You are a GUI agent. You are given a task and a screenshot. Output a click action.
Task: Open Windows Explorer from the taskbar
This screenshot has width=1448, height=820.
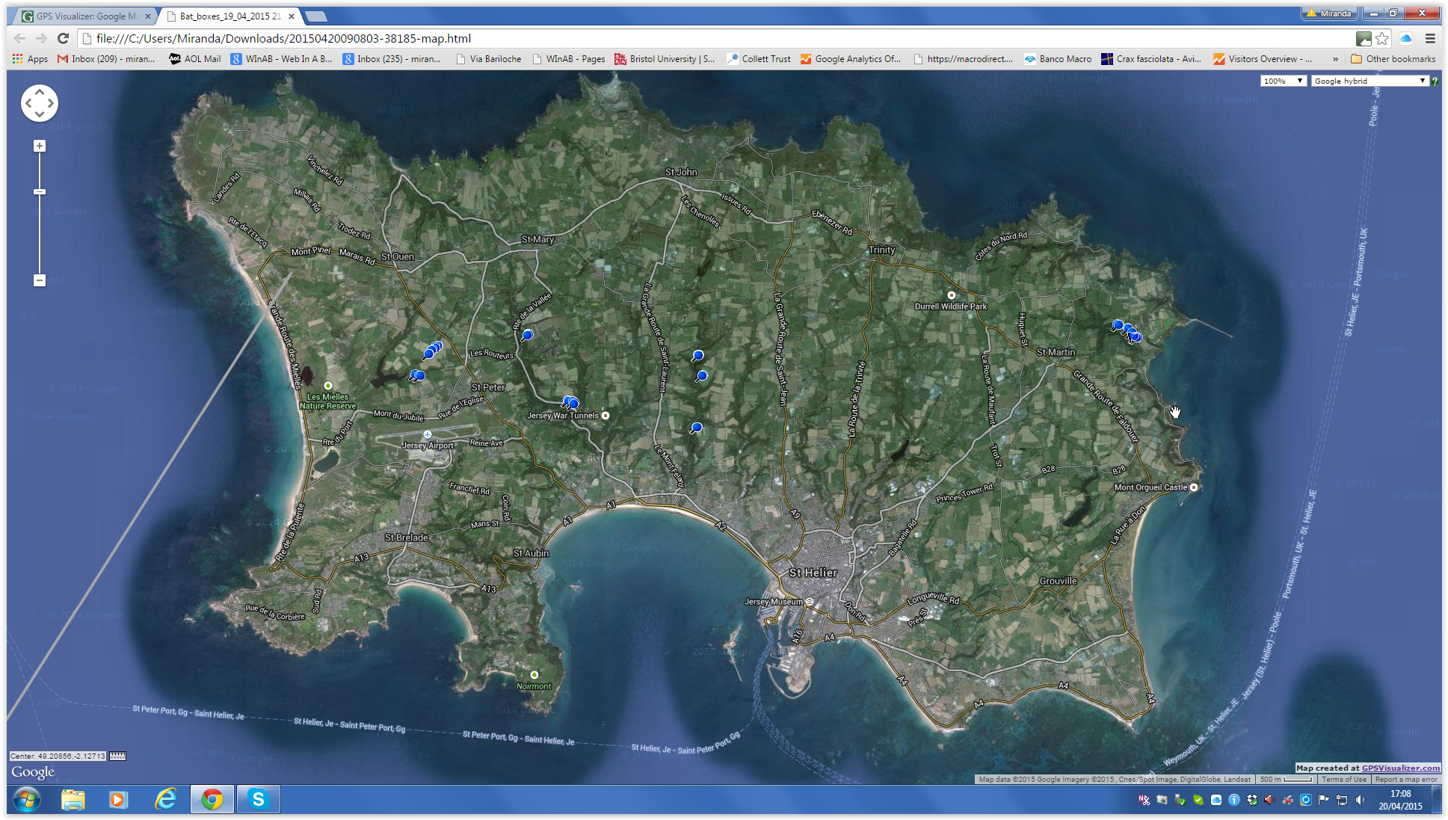(x=73, y=800)
